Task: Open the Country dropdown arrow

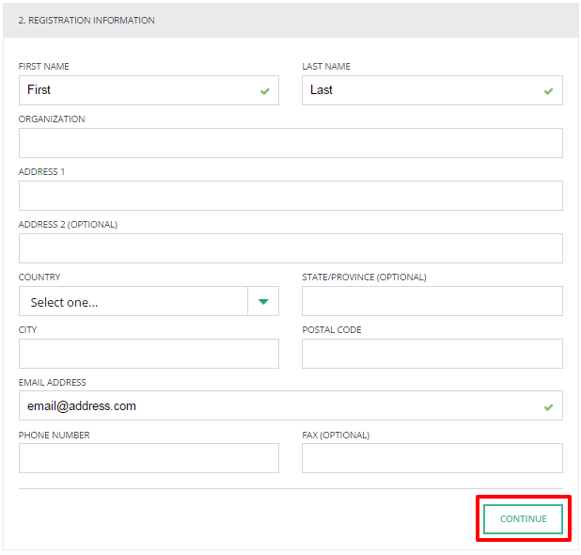Action: pyautogui.click(x=263, y=301)
